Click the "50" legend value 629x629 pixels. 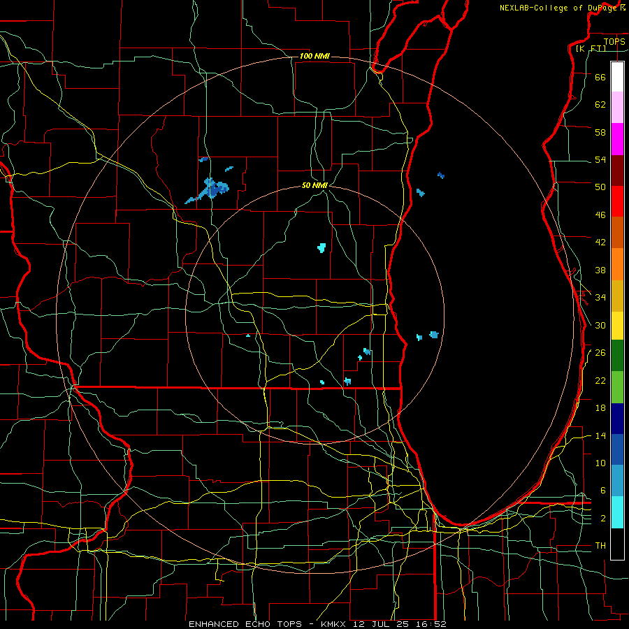600,187
